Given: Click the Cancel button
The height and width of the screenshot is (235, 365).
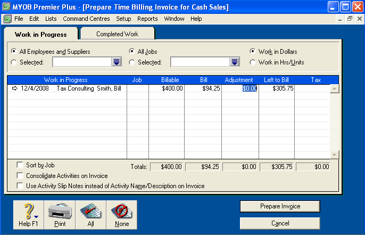Looking at the screenshot, I should click(280, 223).
